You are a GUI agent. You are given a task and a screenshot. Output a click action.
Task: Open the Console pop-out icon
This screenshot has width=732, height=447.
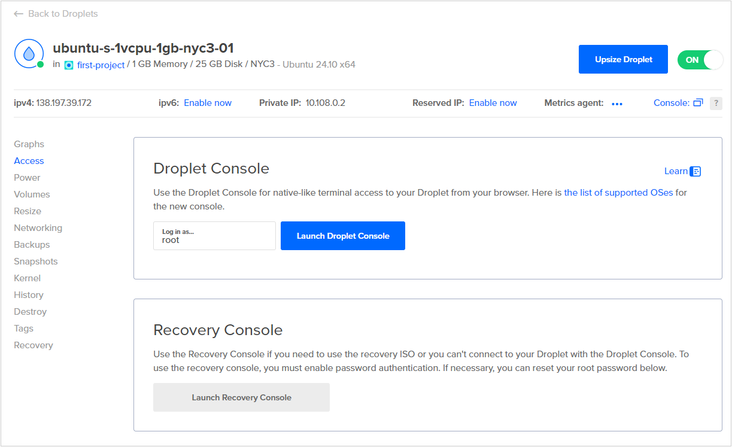pyautogui.click(x=698, y=102)
